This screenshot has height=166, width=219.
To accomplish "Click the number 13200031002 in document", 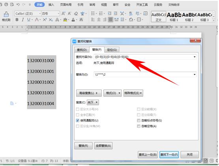I will coord(41,82).
